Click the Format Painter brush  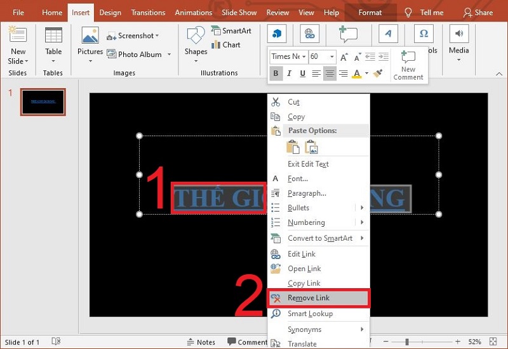(378, 73)
